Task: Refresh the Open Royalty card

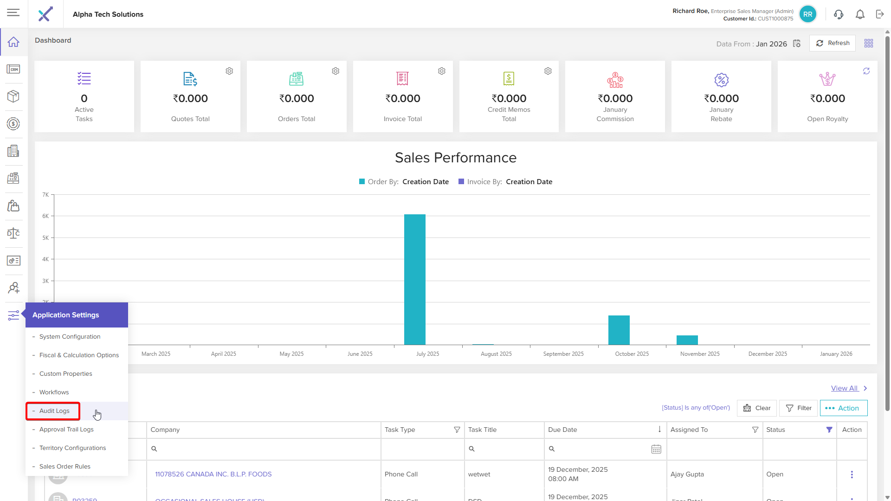Action: (x=866, y=71)
